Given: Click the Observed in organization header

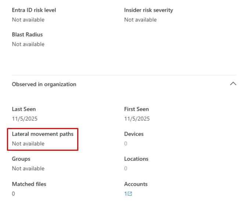Looking at the screenshot, I should pyautogui.click(x=44, y=84).
